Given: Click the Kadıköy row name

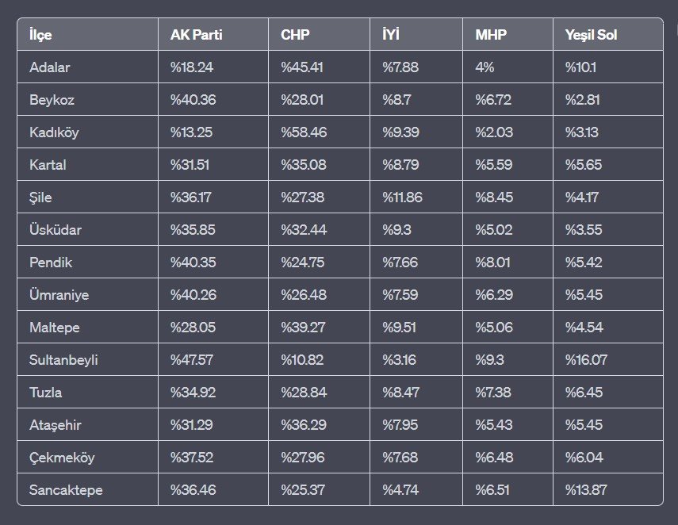Looking at the screenshot, I should click(x=52, y=132).
